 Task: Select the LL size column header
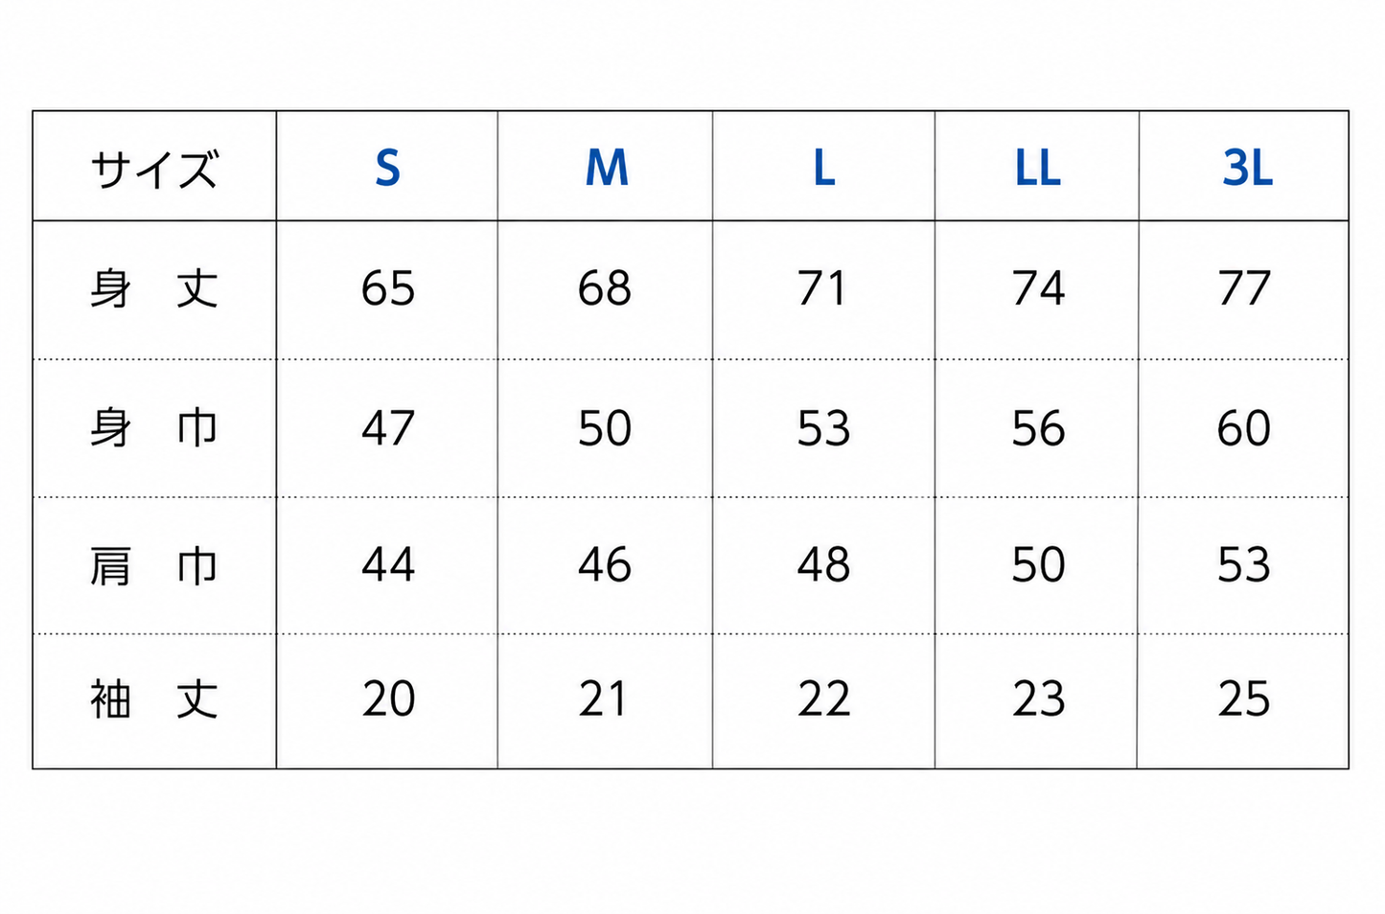click(x=1038, y=169)
